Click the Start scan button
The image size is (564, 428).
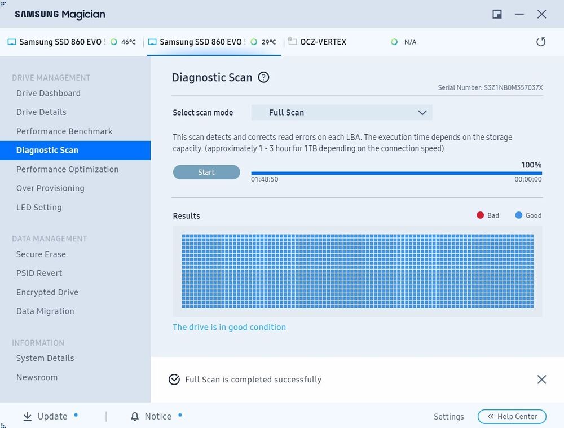tap(206, 173)
